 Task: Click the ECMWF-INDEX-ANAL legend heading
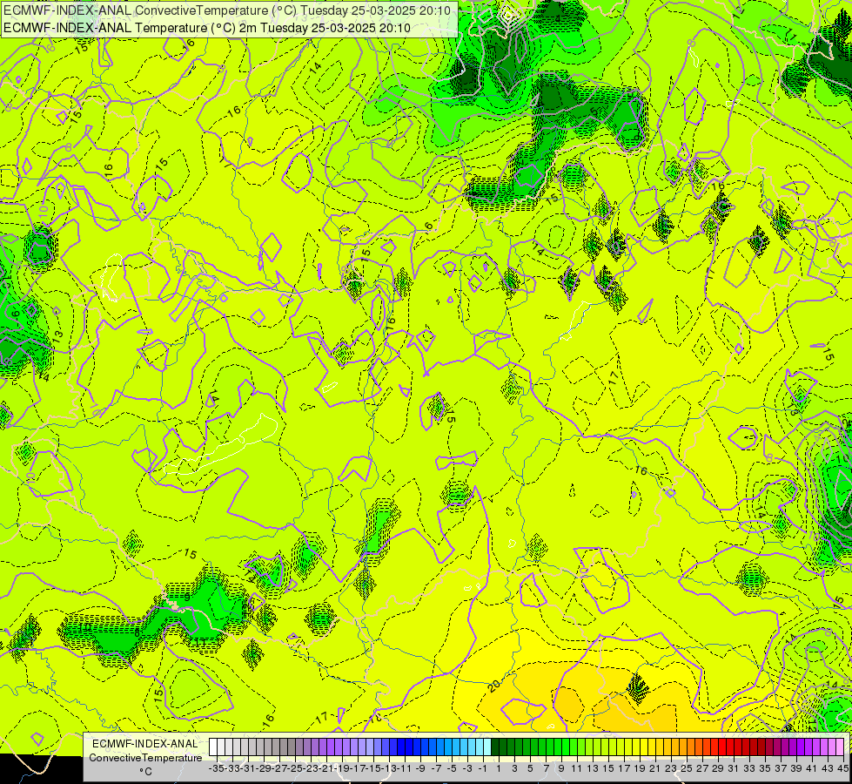[x=145, y=744]
